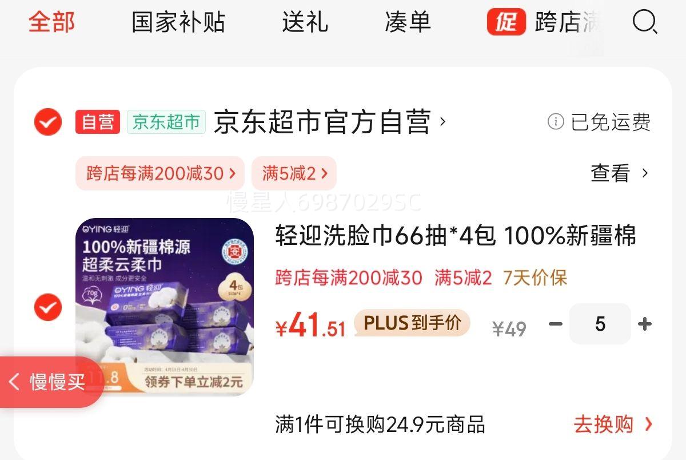Tap the red 自营 badge
Screen dimensions: 686x460
(98, 122)
